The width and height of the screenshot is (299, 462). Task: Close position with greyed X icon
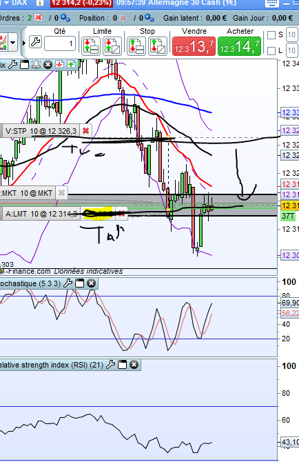click(x=123, y=18)
